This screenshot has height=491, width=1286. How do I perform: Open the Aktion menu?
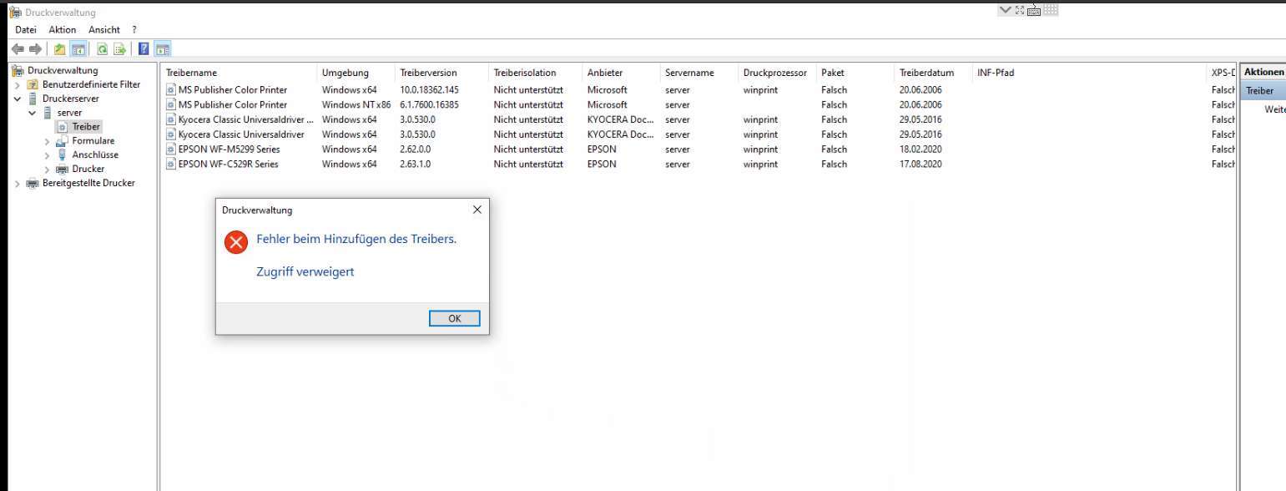click(63, 30)
